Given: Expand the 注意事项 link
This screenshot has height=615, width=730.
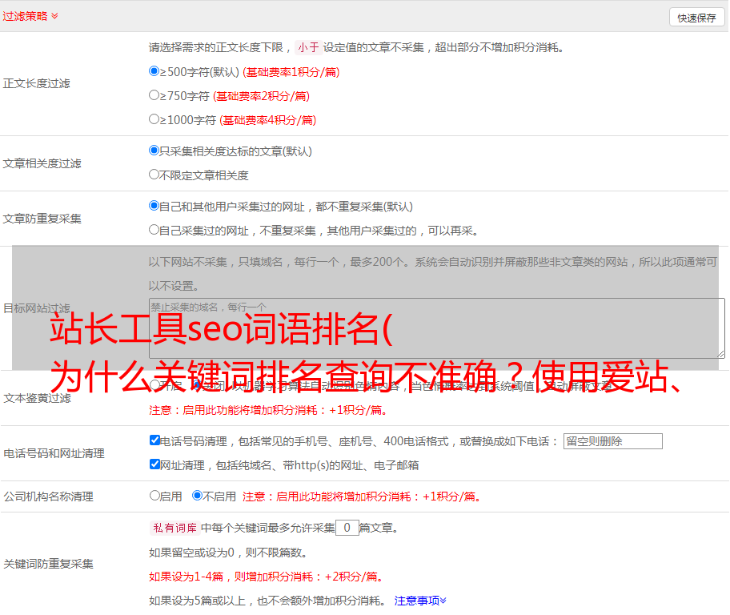Looking at the screenshot, I should click(420, 601).
